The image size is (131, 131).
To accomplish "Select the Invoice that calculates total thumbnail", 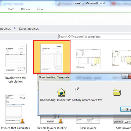I will click(15, 109).
